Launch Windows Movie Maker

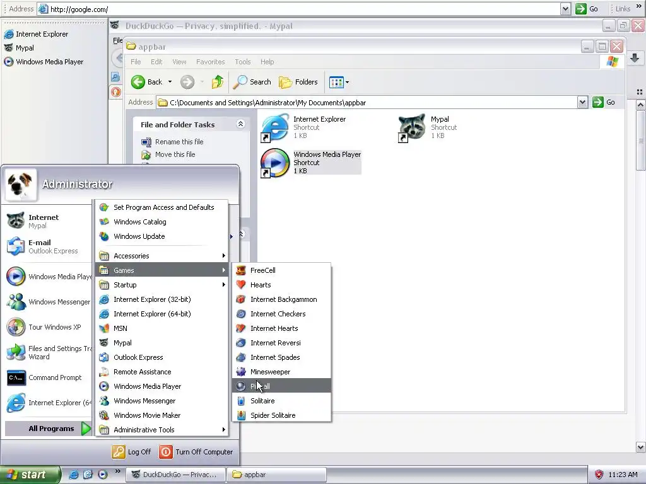(x=162, y=415)
